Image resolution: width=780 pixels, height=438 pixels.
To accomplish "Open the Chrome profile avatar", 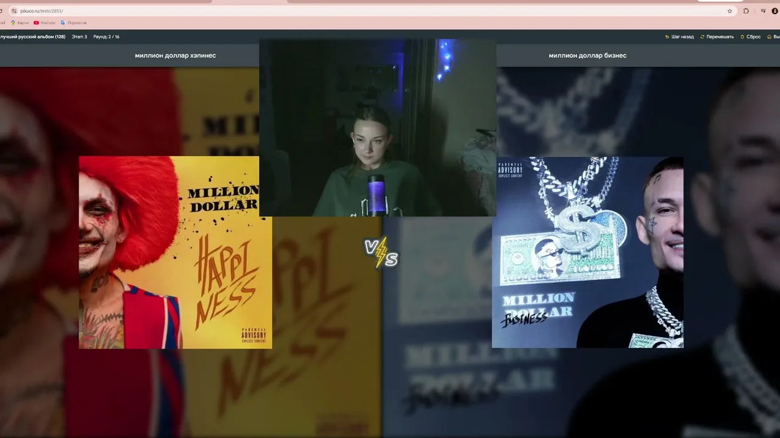I will point(775,11).
